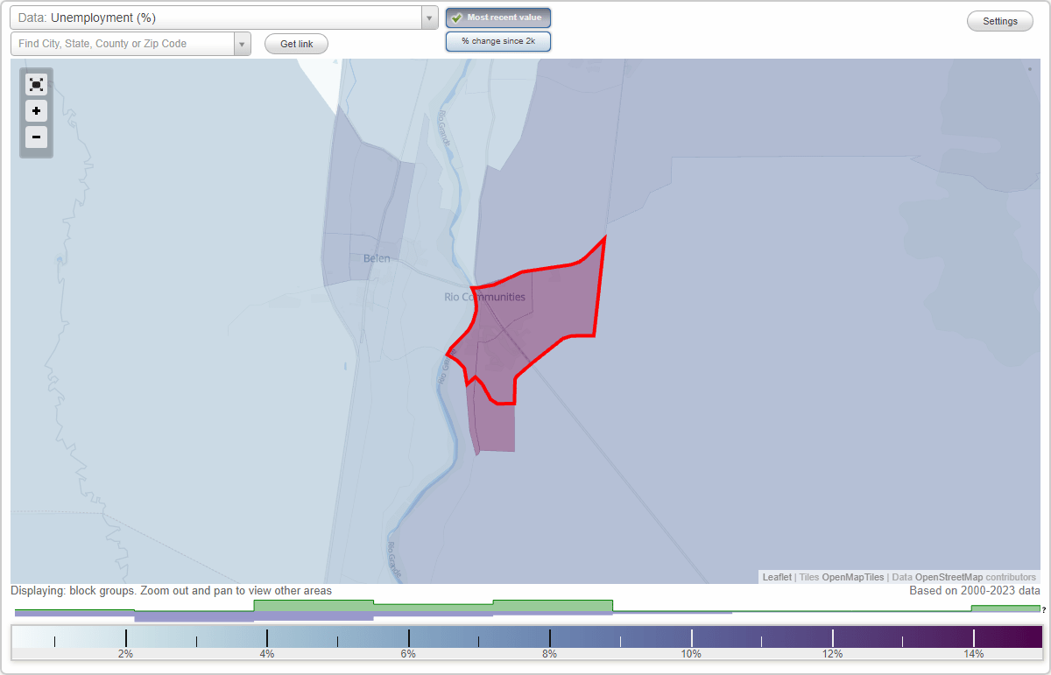Zoom out of the map
This screenshot has width=1051, height=675.
(36, 137)
